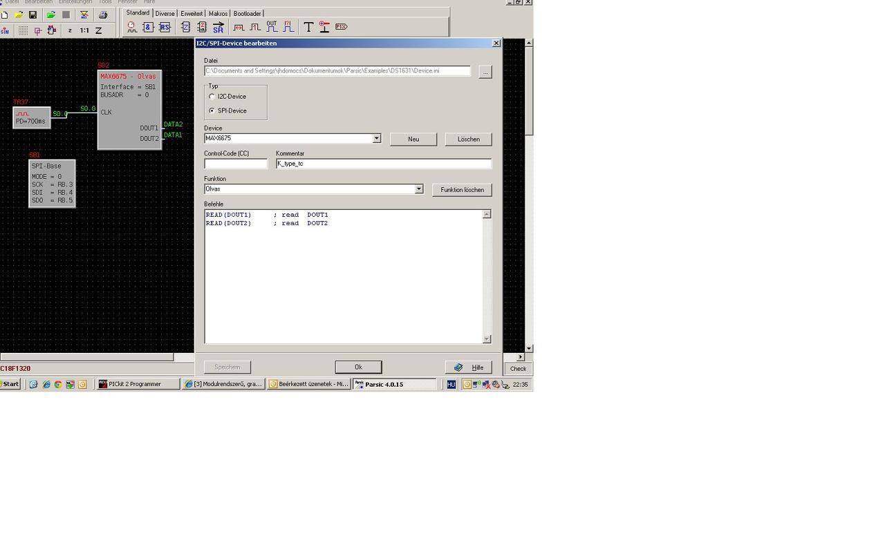885x558 pixels.
Task: Switch to PICkit 2 Programmer in taskbar
Action: tap(137, 384)
